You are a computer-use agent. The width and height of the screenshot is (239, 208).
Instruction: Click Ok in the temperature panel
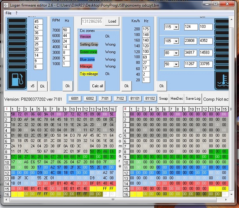pos(162,86)
